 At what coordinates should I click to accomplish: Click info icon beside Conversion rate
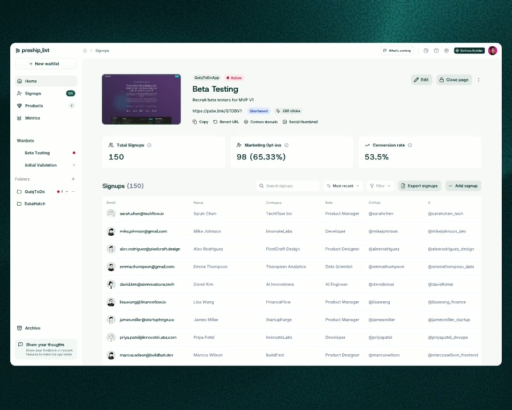[410, 145]
